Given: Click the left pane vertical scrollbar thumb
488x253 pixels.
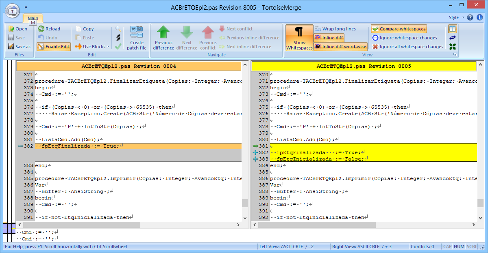Looking at the screenshot, I should 245,203.
